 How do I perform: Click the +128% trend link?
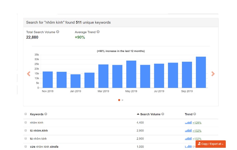point(197,123)
